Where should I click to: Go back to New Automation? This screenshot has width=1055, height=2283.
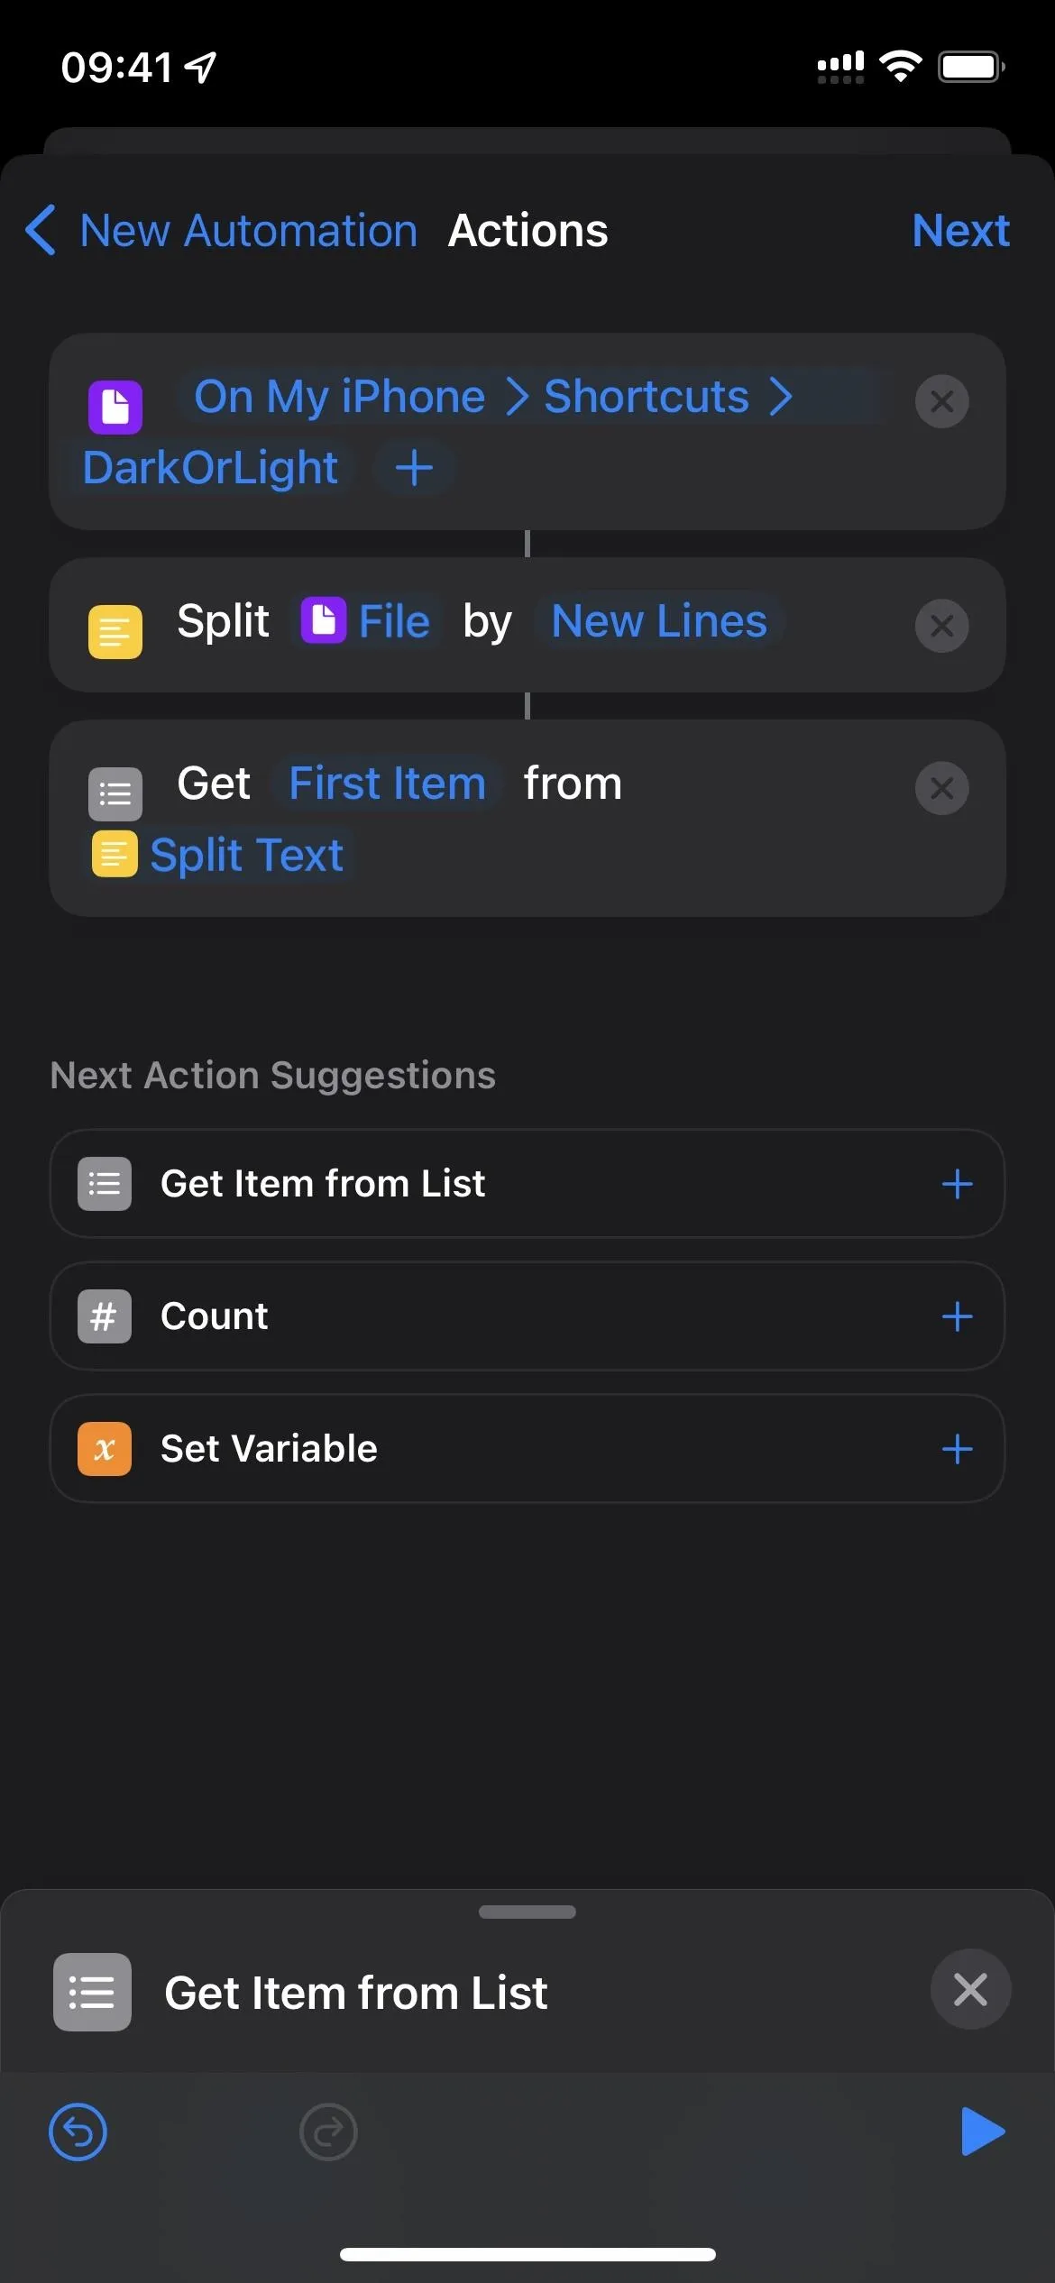tap(221, 231)
